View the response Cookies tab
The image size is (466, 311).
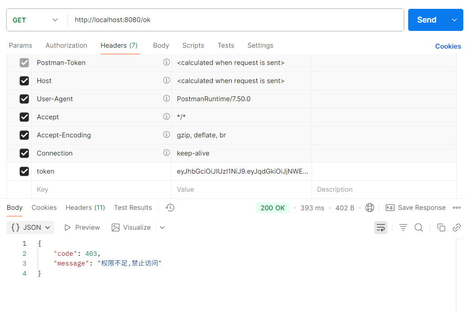[44, 208]
